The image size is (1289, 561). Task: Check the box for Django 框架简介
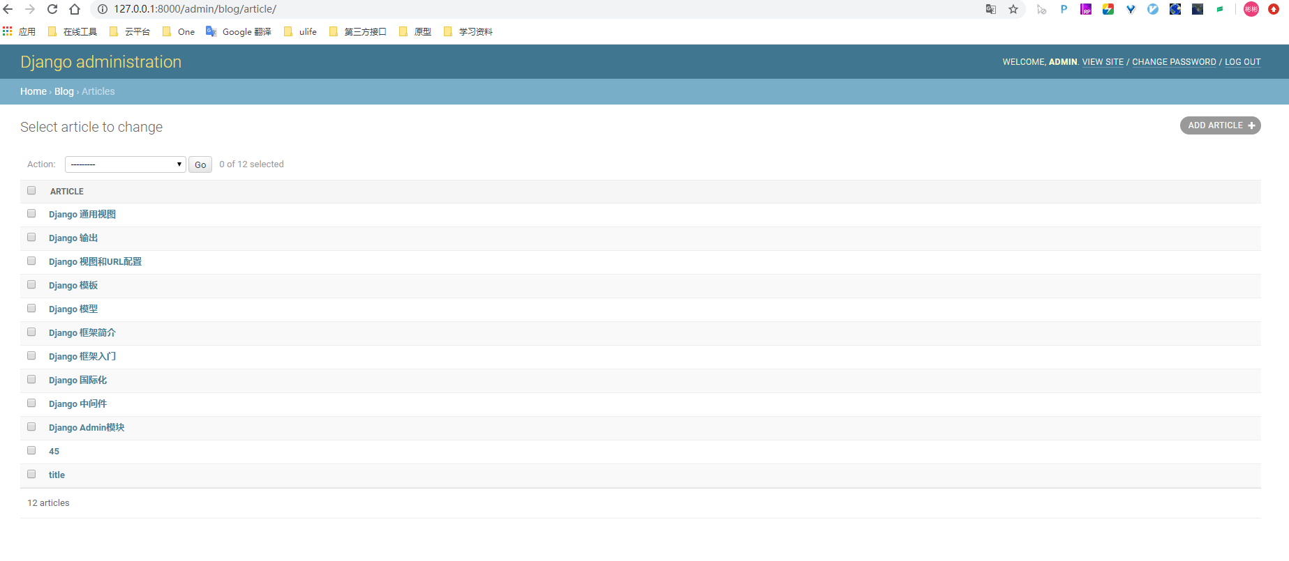coord(31,332)
